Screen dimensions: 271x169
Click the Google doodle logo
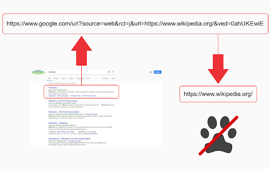39,72
